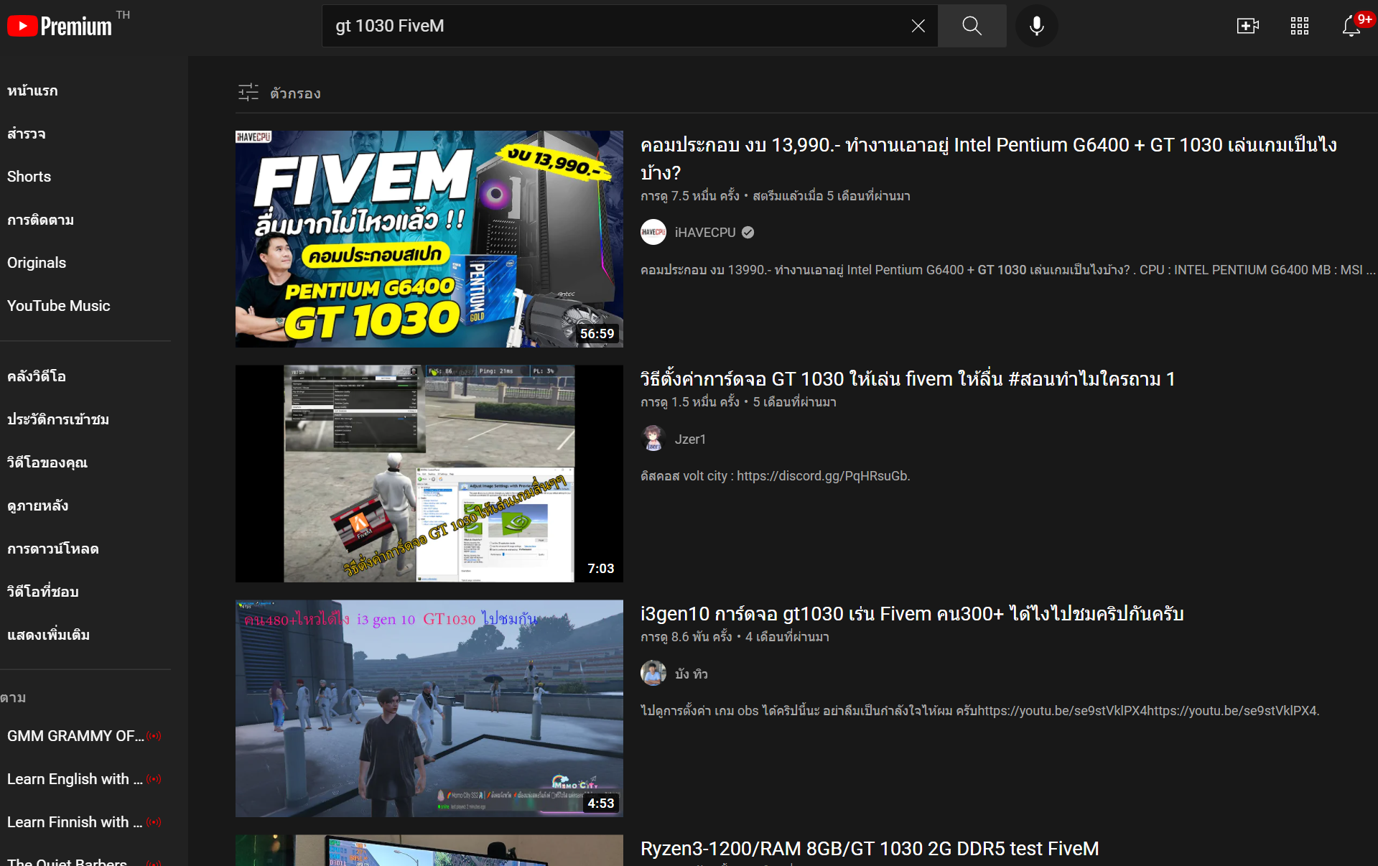Click the การดู 7.5 หมื่น ครั้ง view count
The width and height of the screenshot is (1378, 866).
click(x=690, y=195)
